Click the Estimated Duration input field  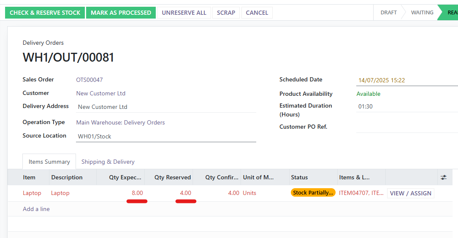tap(405, 106)
